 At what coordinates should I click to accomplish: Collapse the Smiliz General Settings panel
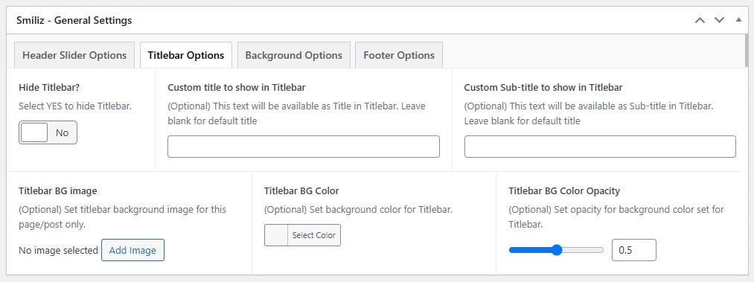tap(738, 20)
